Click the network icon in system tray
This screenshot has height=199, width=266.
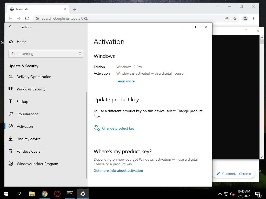click(226, 194)
